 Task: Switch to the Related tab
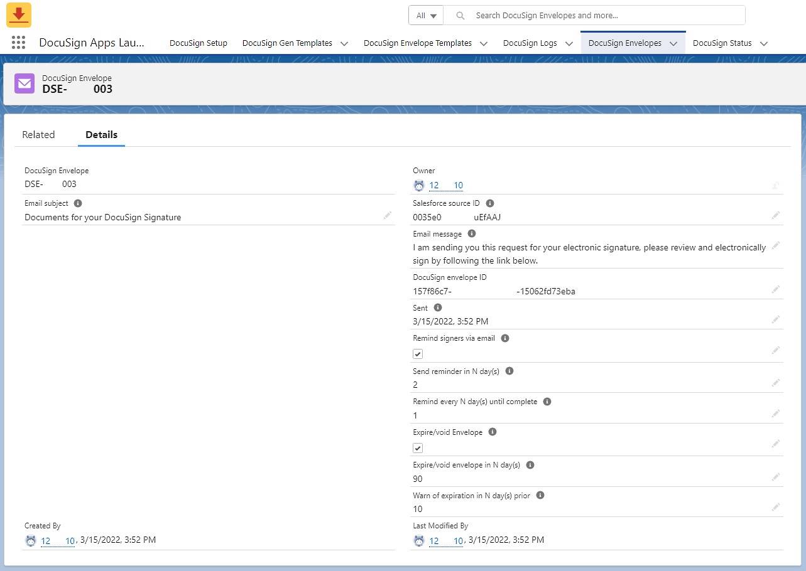[x=38, y=134]
